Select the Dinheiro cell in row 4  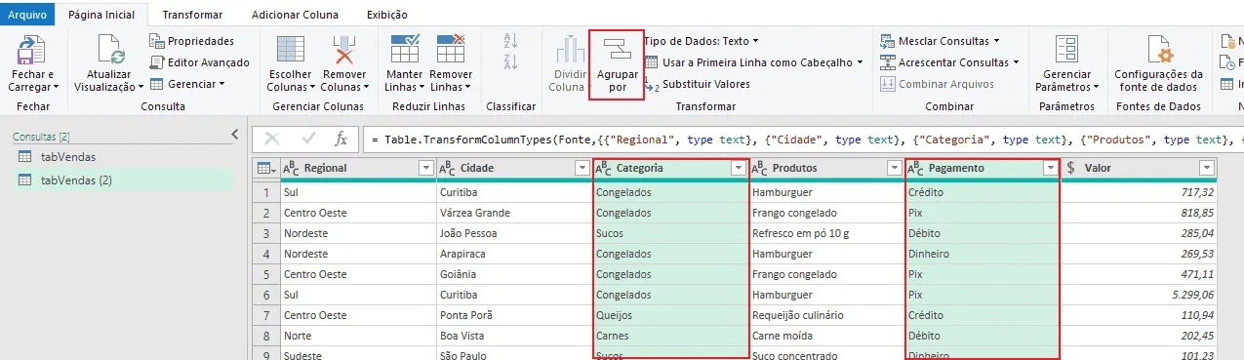[983, 254]
